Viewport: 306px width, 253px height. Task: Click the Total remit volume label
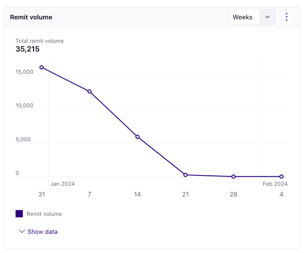click(40, 41)
